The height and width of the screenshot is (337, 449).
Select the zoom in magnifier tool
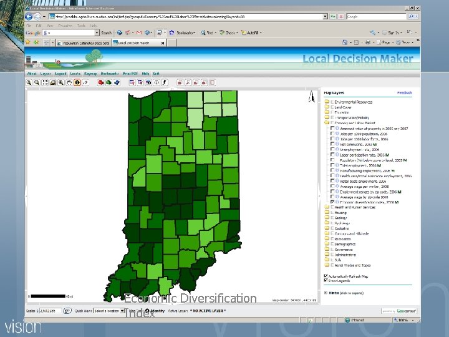point(30,81)
